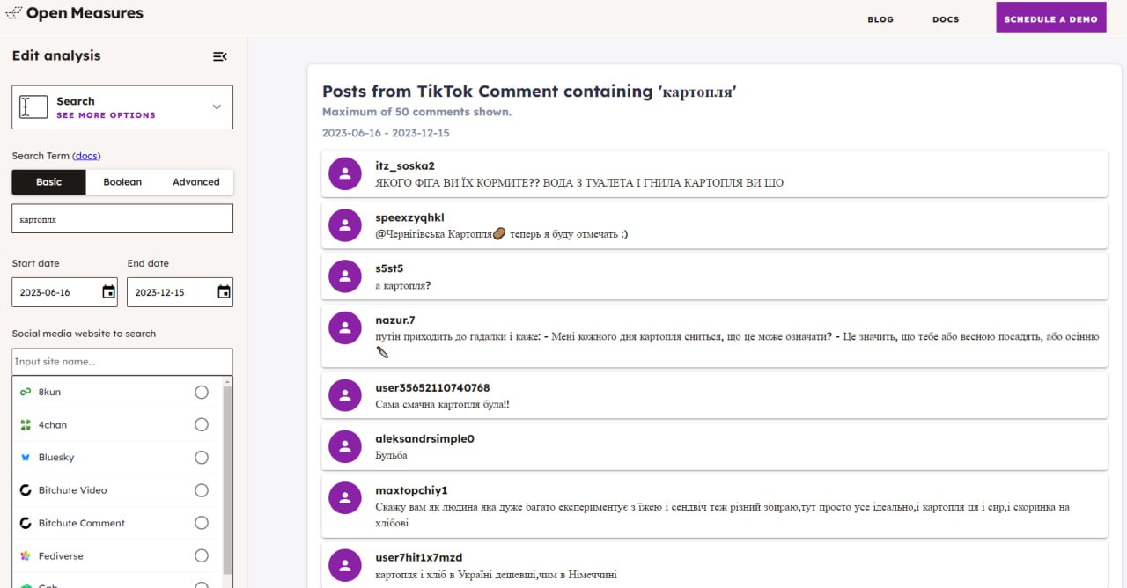Image resolution: width=1127 pixels, height=588 pixels.
Task: Click the Fediverse icon
Action: 26,556
